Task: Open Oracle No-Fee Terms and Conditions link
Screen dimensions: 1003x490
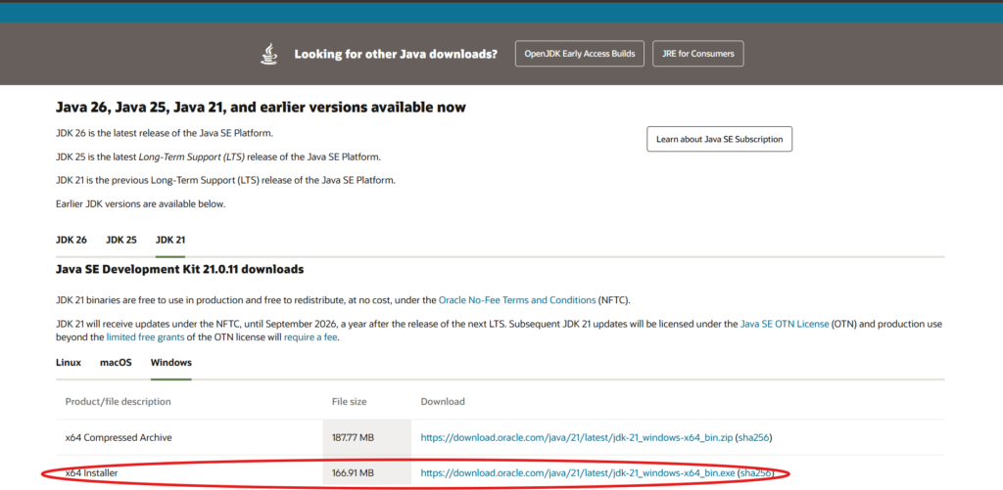Action: tap(517, 299)
